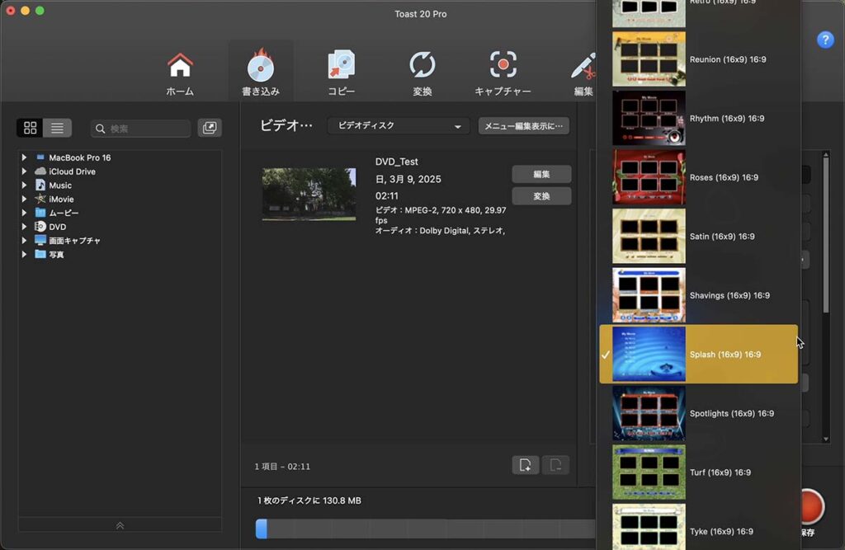Choose the checked Splash (16x9) 16:9 style

point(698,355)
